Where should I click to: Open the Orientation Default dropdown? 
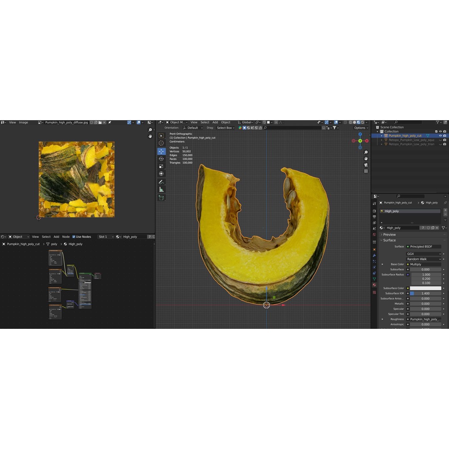193,128
